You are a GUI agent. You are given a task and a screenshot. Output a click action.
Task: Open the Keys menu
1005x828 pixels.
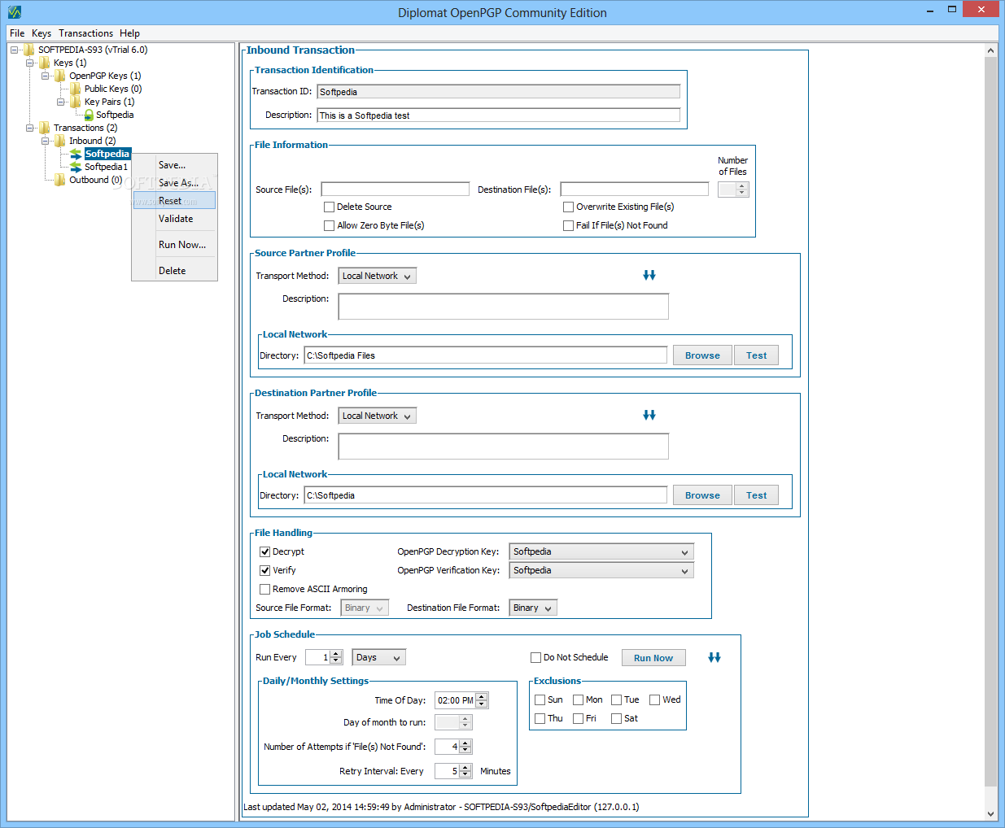[42, 33]
